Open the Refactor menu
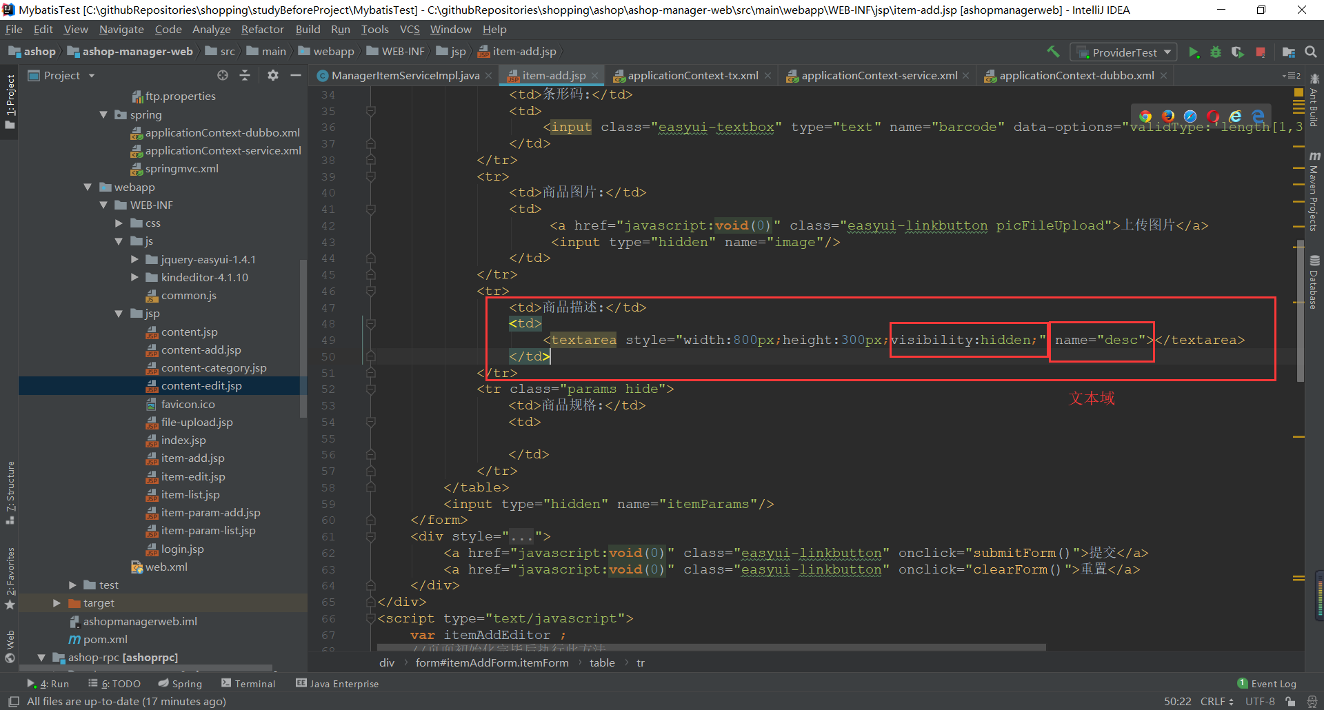 coord(262,30)
